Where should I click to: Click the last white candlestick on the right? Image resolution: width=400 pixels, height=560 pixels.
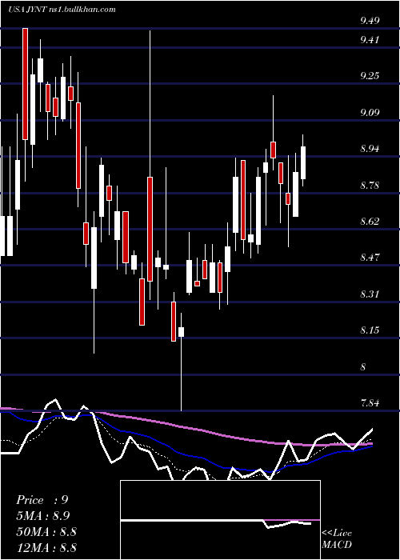tap(303, 162)
